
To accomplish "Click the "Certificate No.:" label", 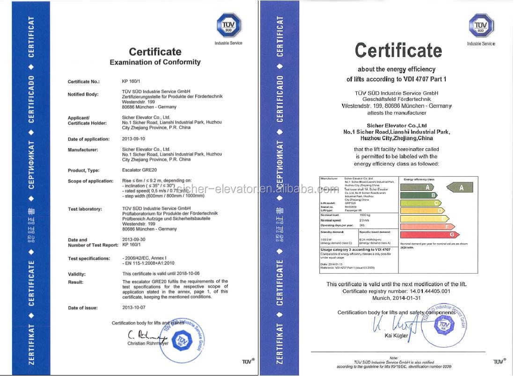I will 84,82.
